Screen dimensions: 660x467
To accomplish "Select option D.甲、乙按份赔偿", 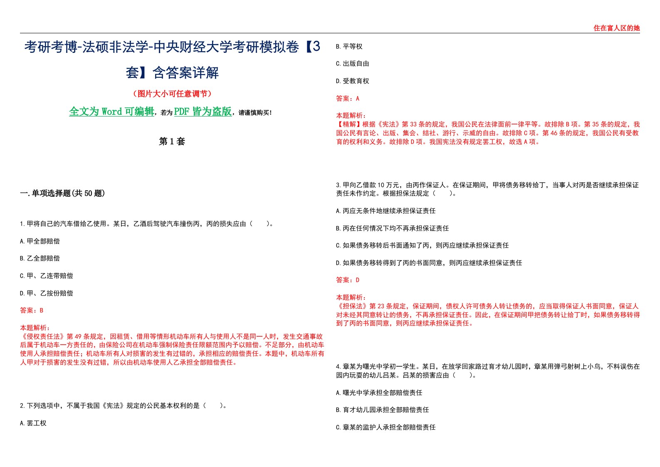I will click(47, 293).
